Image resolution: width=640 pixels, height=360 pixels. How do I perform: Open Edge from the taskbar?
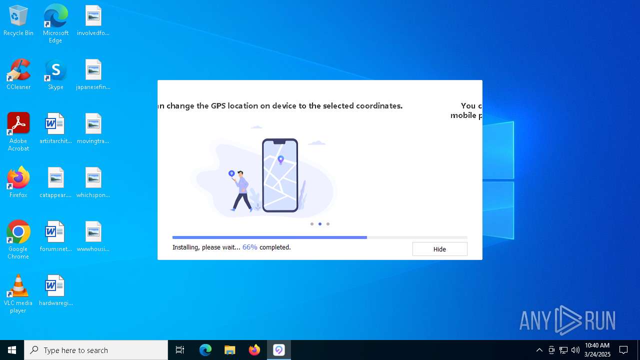(x=205, y=350)
